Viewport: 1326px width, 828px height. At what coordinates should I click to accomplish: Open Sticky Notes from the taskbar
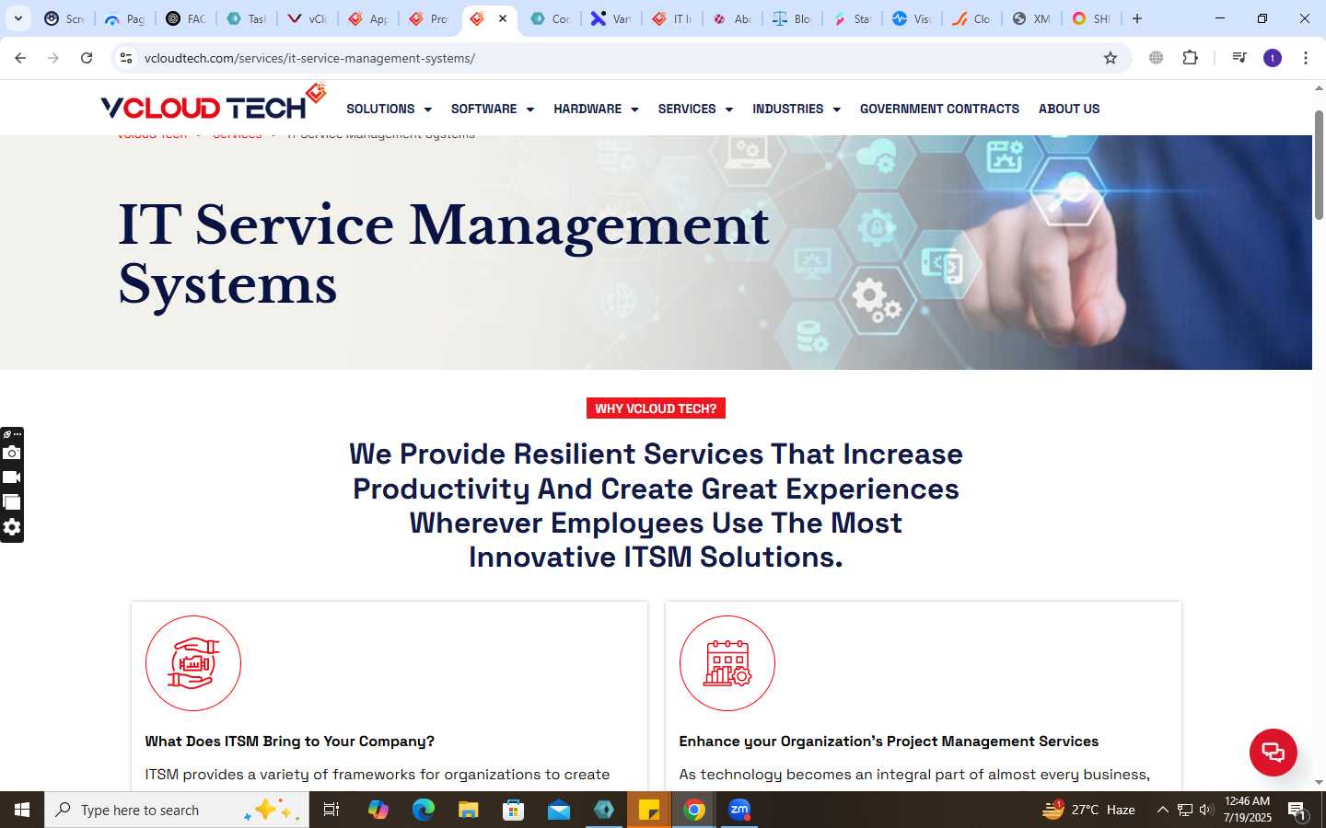point(649,810)
